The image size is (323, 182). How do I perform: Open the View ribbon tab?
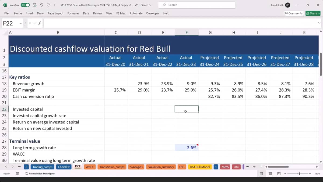pyautogui.click(x=109, y=13)
